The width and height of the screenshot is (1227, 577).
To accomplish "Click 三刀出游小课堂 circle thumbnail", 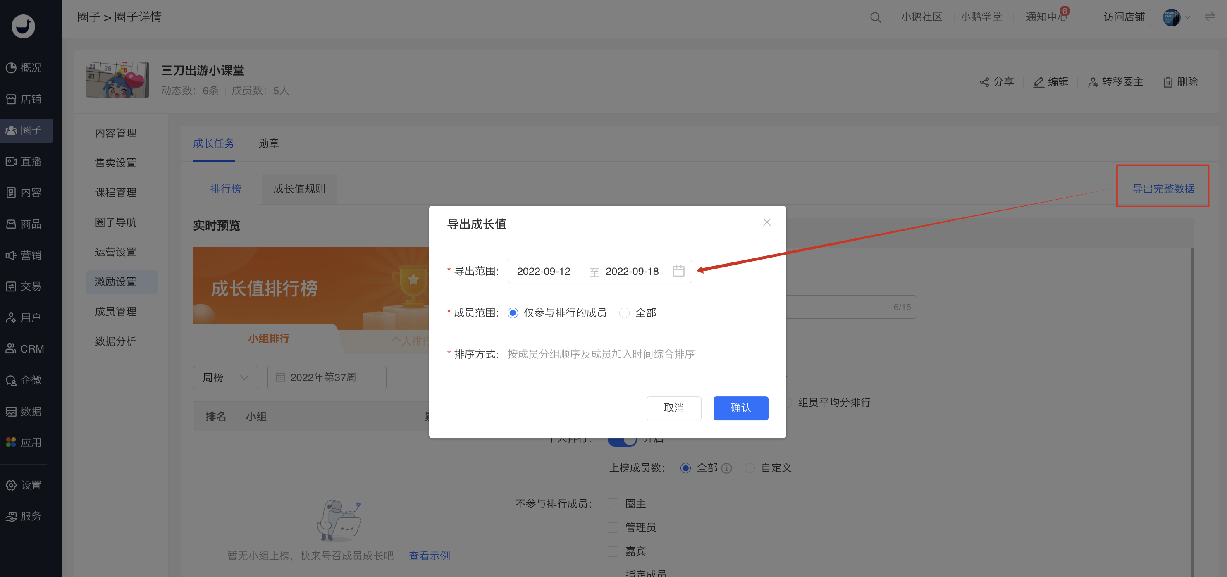I will (x=117, y=79).
